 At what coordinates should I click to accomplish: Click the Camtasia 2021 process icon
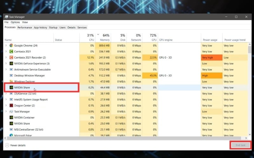[x=11, y=52]
